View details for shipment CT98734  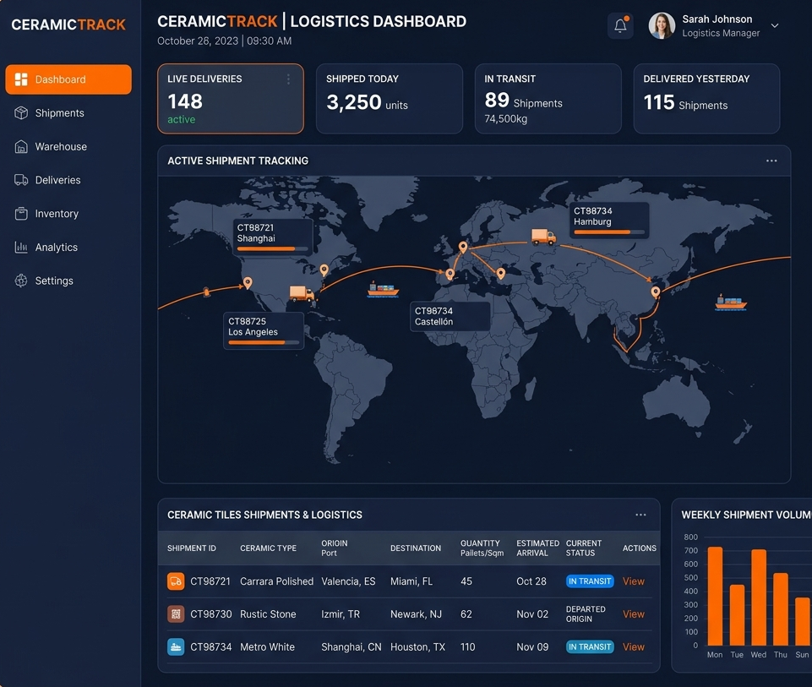(x=634, y=646)
